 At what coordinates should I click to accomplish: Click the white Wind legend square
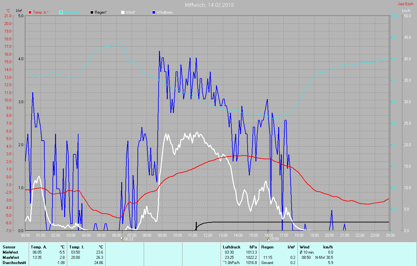click(123, 12)
